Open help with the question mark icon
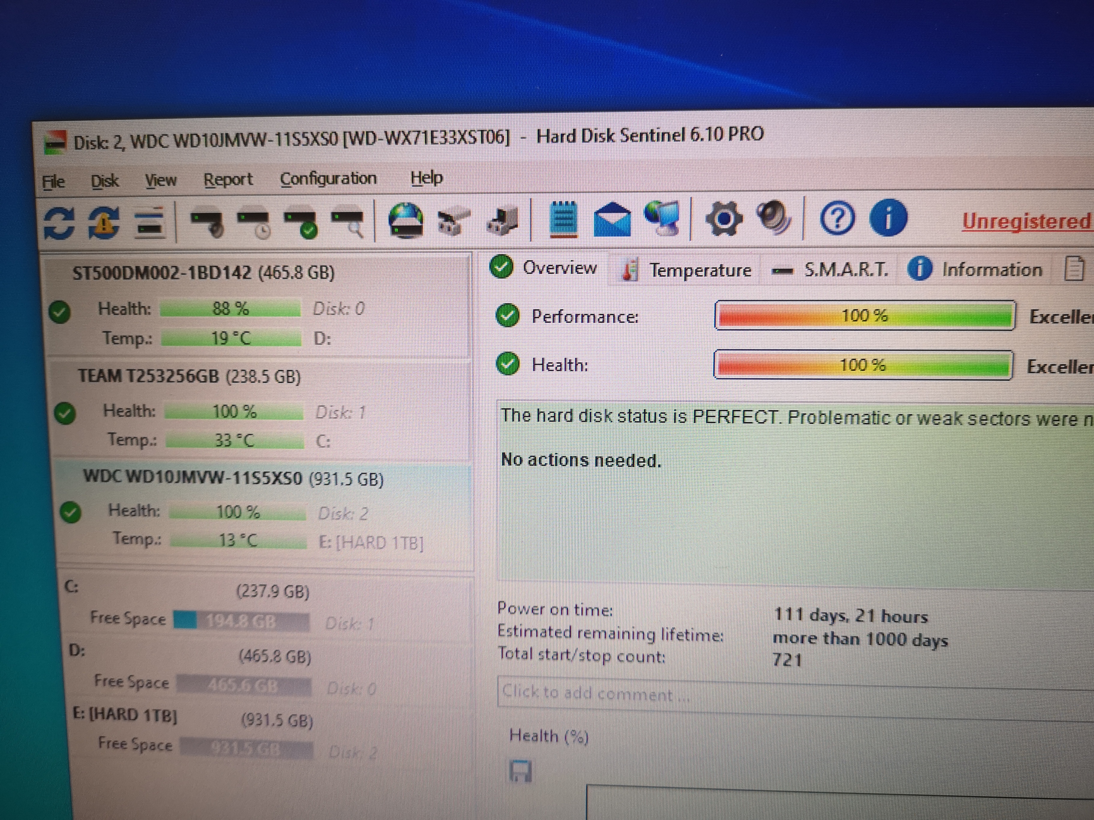The height and width of the screenshot is (820, 1094). tap(837, 218)
